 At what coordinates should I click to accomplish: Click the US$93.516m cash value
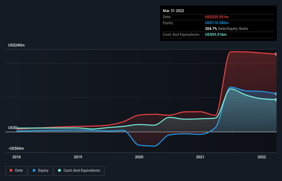tap(216, 34)
